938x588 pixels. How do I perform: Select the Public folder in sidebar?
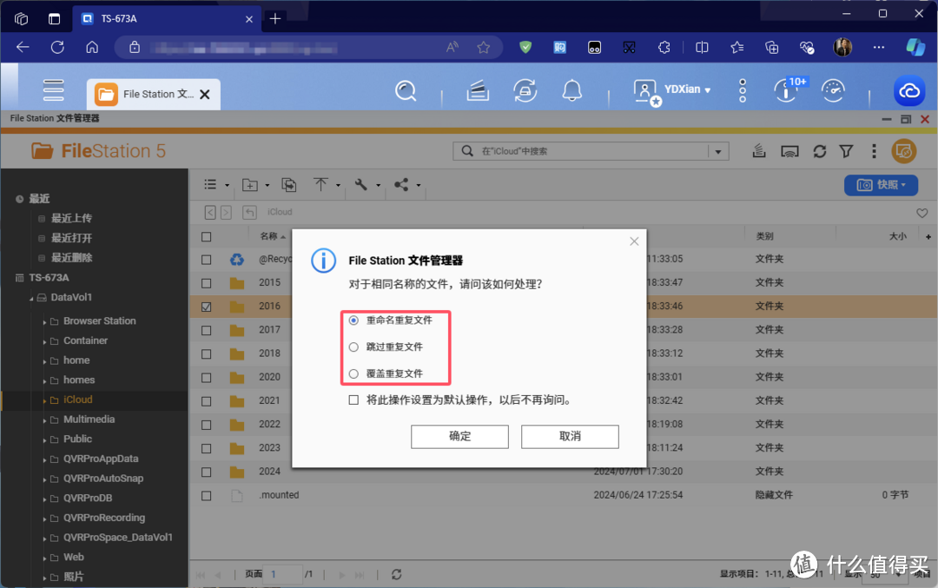[77, 439]
